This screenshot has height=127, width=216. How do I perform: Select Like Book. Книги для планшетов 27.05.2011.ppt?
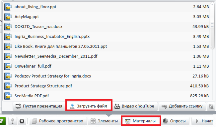click(x=61, y=47)
